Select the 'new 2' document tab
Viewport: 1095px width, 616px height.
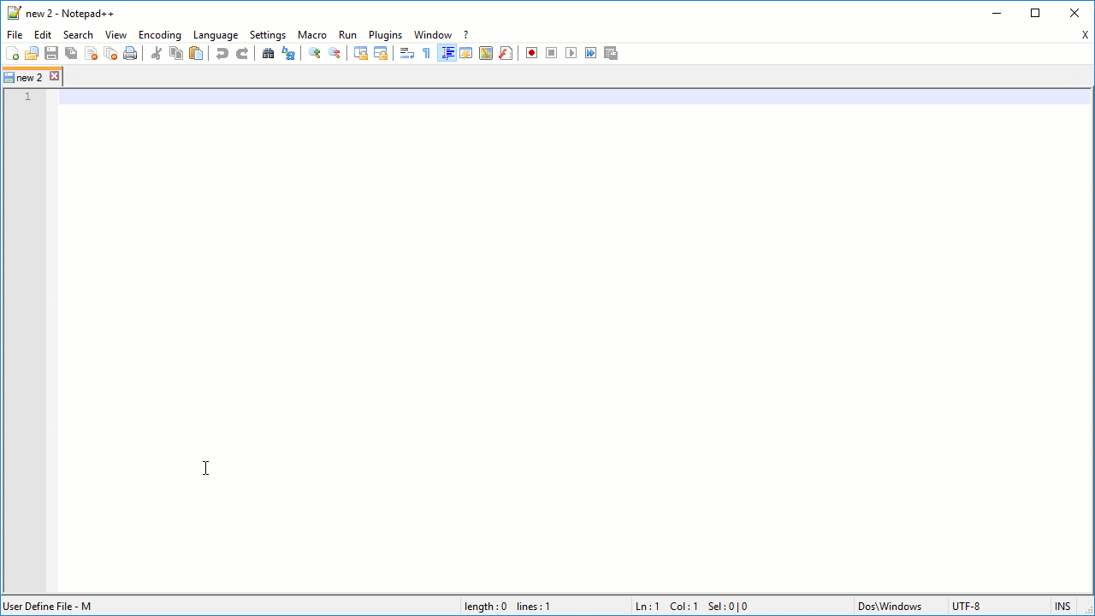point(29,77)
